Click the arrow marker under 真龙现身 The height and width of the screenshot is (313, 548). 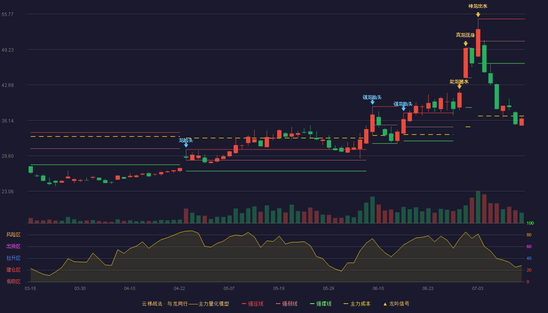465,43
